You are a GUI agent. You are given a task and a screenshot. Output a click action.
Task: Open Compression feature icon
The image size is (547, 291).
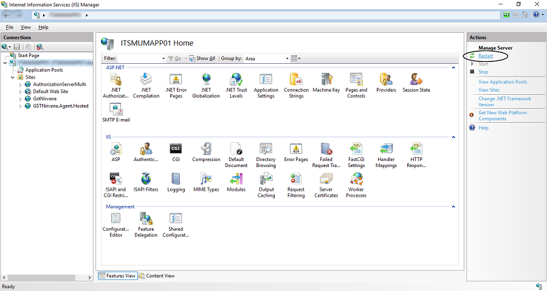(x=206, y=152)
